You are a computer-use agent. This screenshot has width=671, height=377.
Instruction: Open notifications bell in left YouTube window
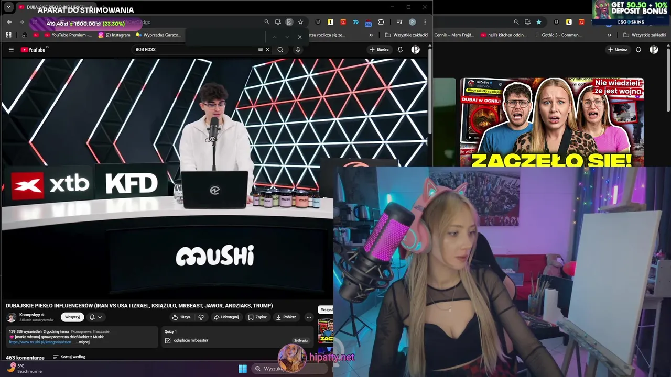[400, 50]
